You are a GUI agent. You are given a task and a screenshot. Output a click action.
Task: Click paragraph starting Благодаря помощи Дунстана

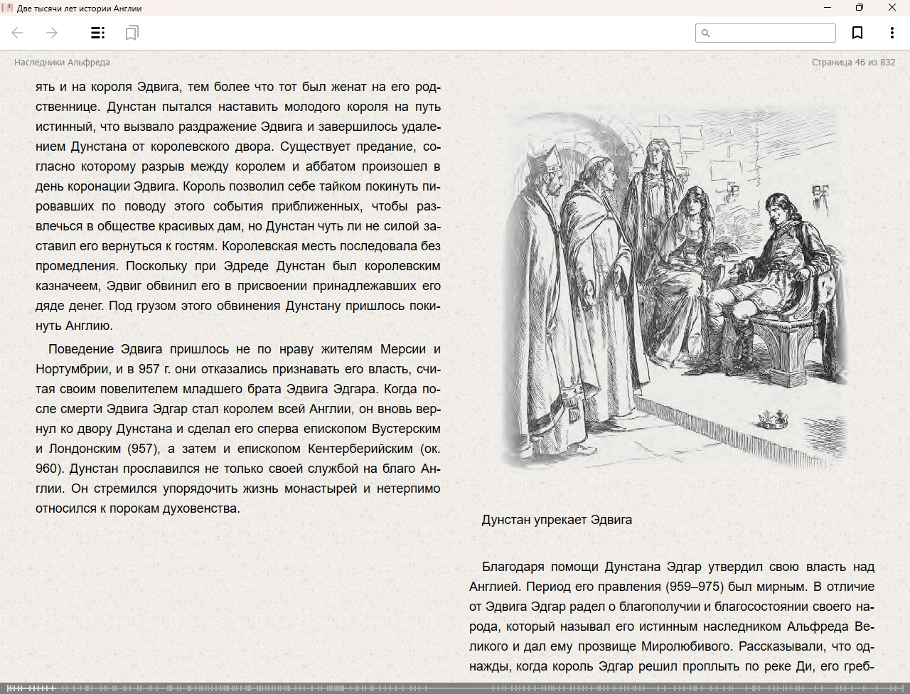pyautogui.click(x=672, y=616)
